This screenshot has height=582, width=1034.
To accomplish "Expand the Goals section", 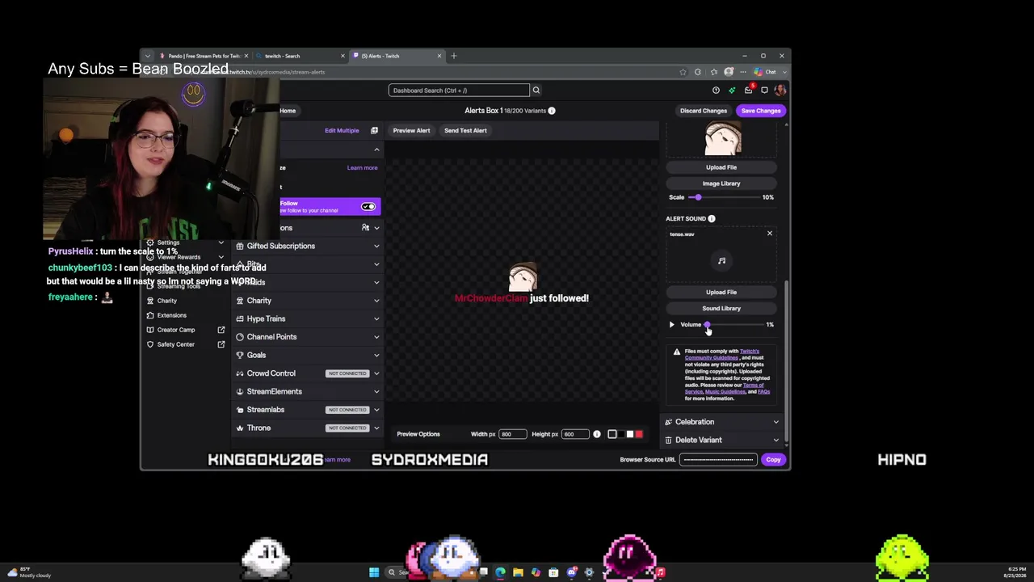I will click(x=376, y=355).
